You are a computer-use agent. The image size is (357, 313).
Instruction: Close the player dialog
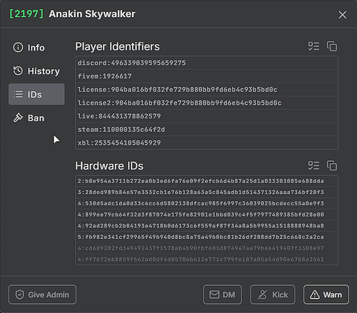point(343,15)
